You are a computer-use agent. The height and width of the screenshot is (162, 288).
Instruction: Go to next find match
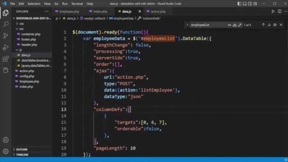(269, 25)
